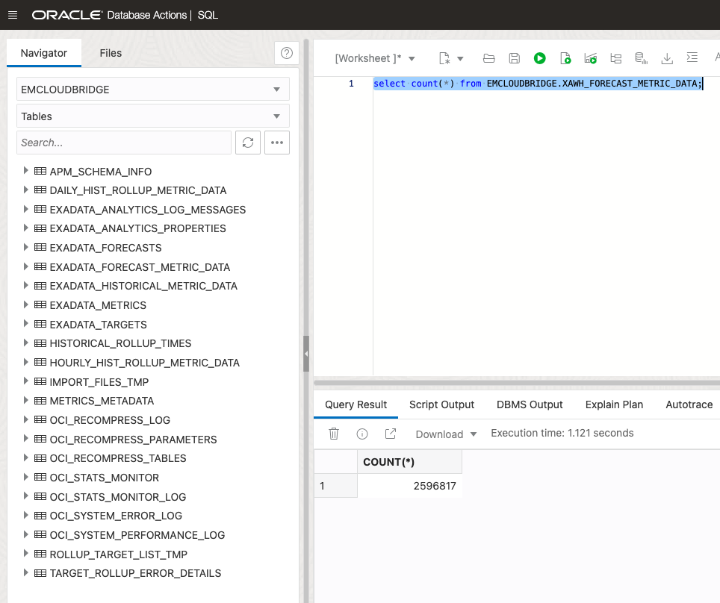Run the SQL statement
Screen dimensions: 720x603
pyautogui.click(x=539, y=58)
